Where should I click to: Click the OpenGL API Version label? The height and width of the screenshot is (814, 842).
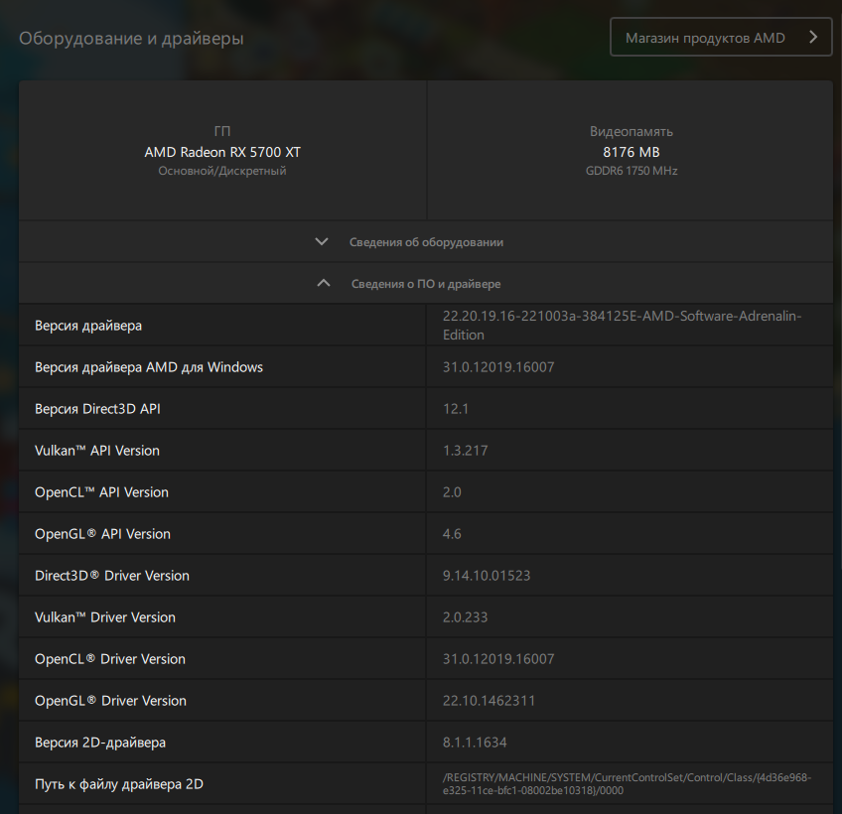click(x=102, y=534)
